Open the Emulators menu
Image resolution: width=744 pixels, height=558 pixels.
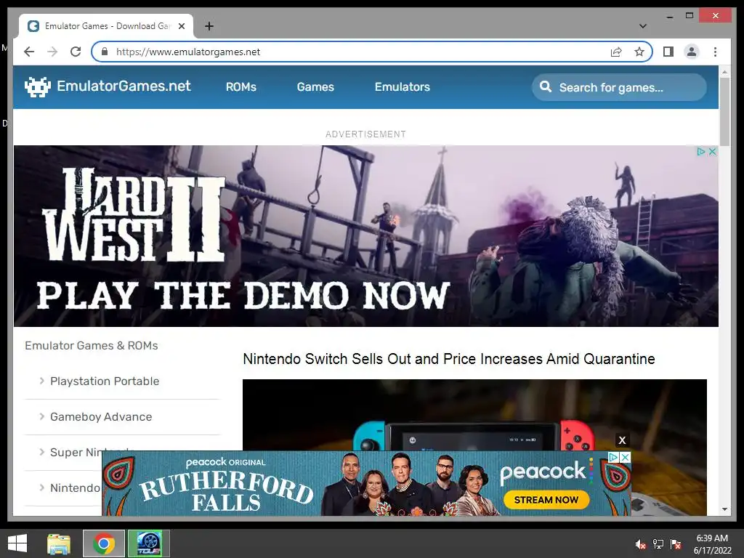point(403,87)
